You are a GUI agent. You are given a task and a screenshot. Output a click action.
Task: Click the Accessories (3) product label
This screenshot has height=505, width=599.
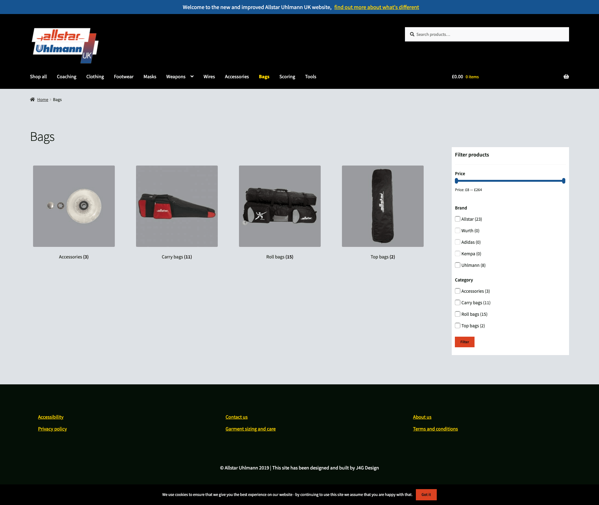tap(74, 257)
